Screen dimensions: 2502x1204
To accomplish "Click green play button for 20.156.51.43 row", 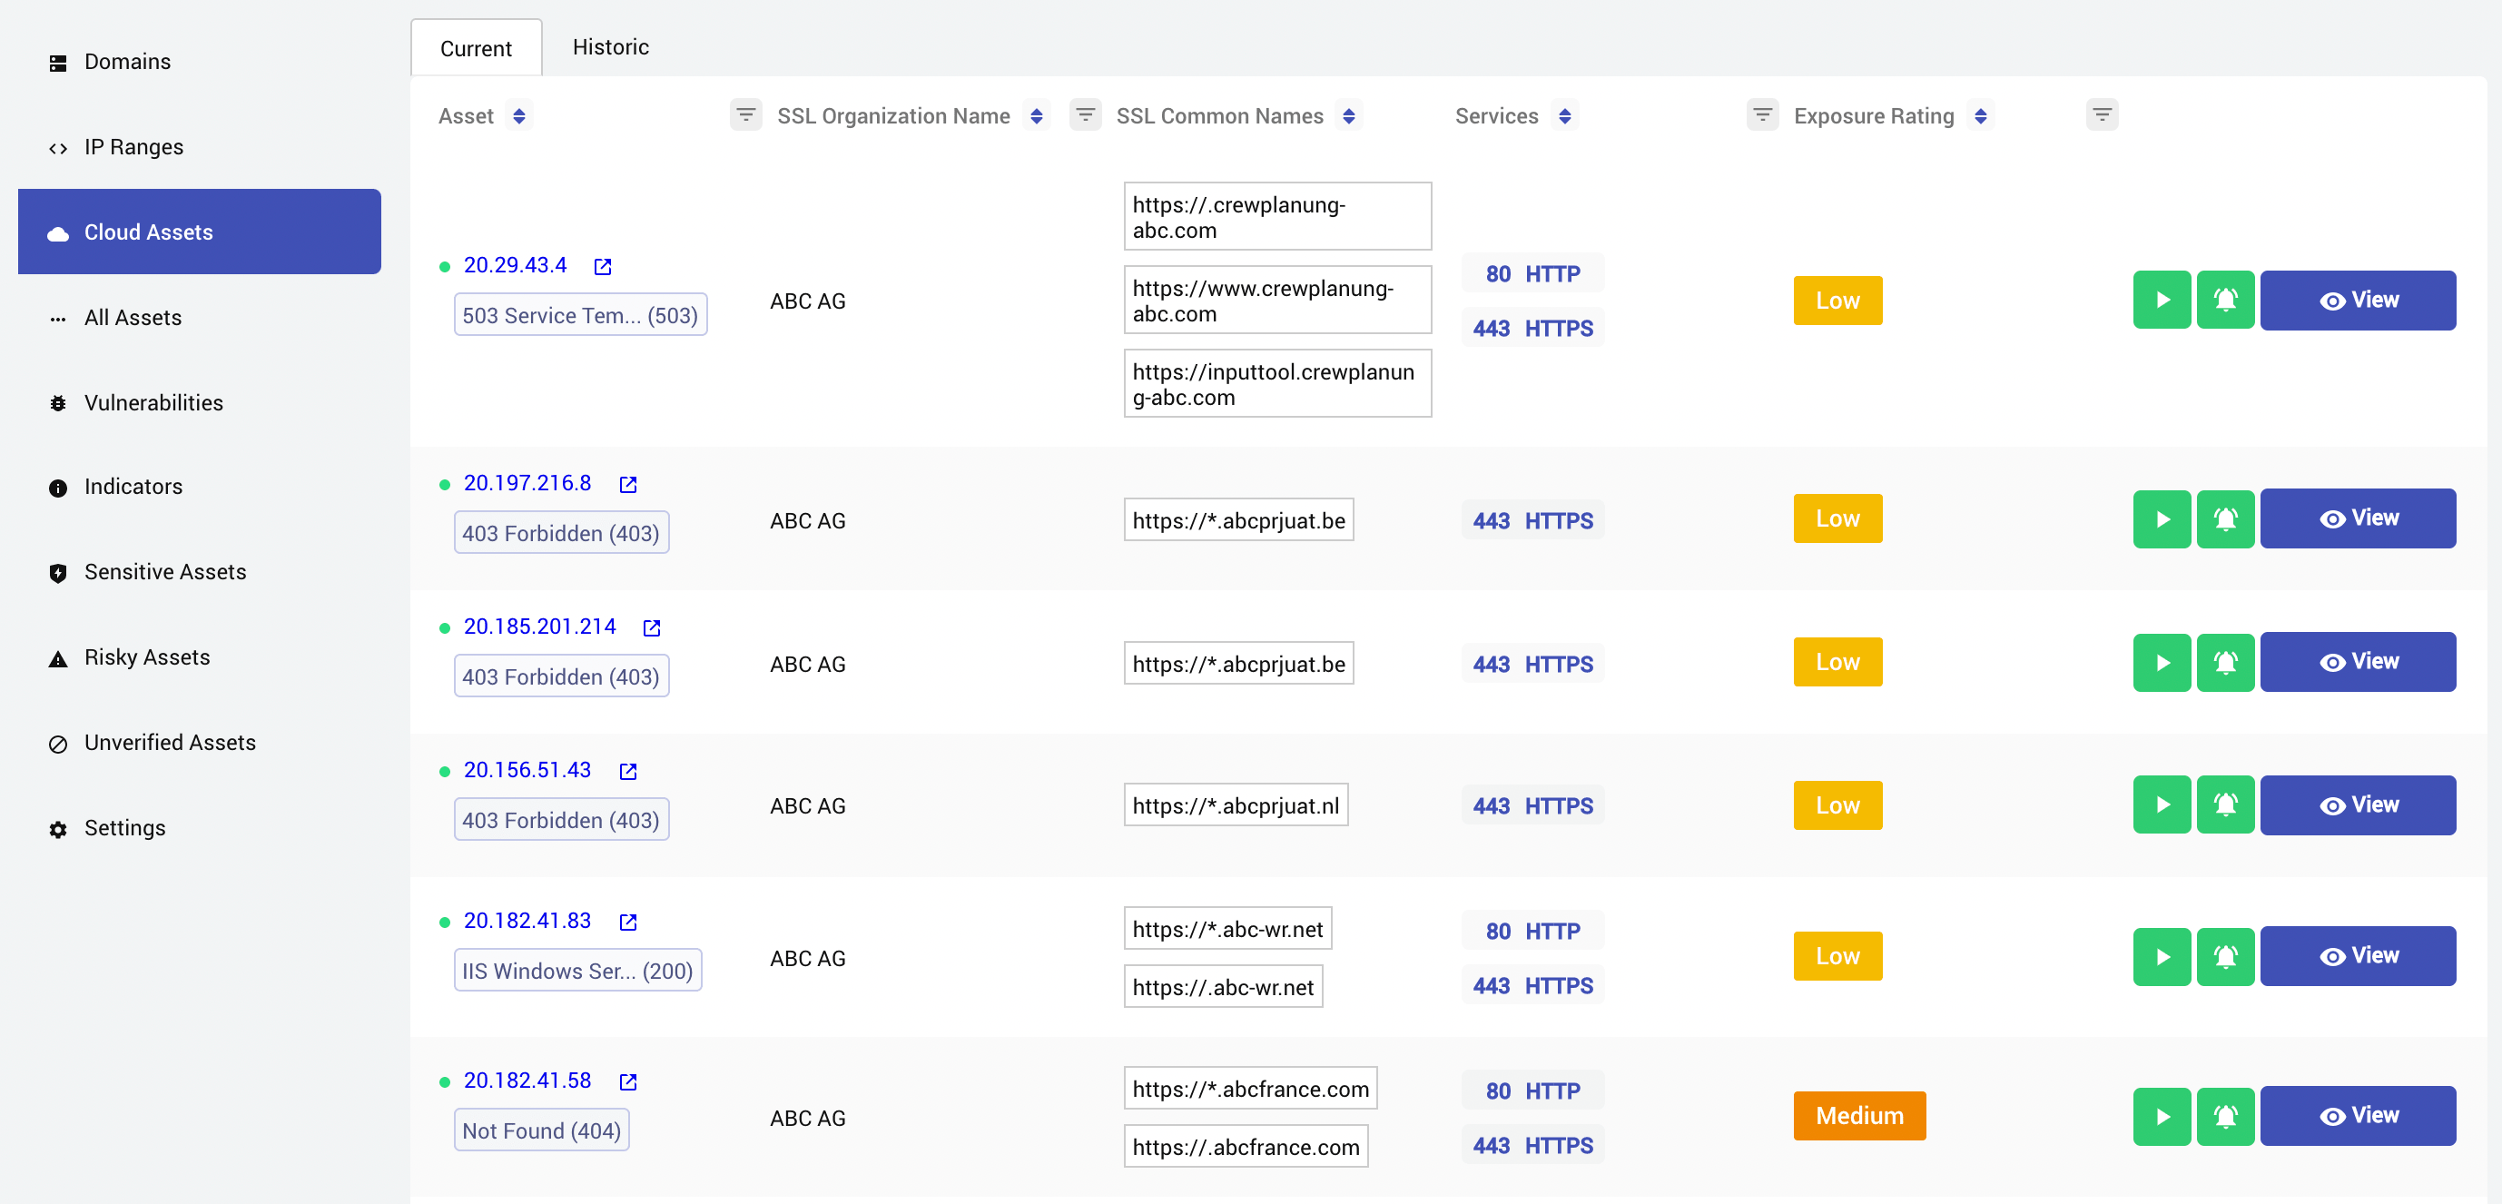I will point(2161,804).
